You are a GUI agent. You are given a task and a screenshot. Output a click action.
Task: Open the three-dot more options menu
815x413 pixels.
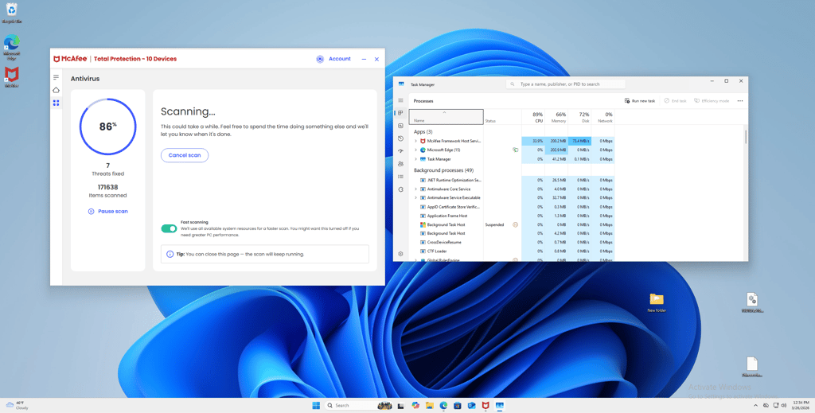(x=740, y=101)
